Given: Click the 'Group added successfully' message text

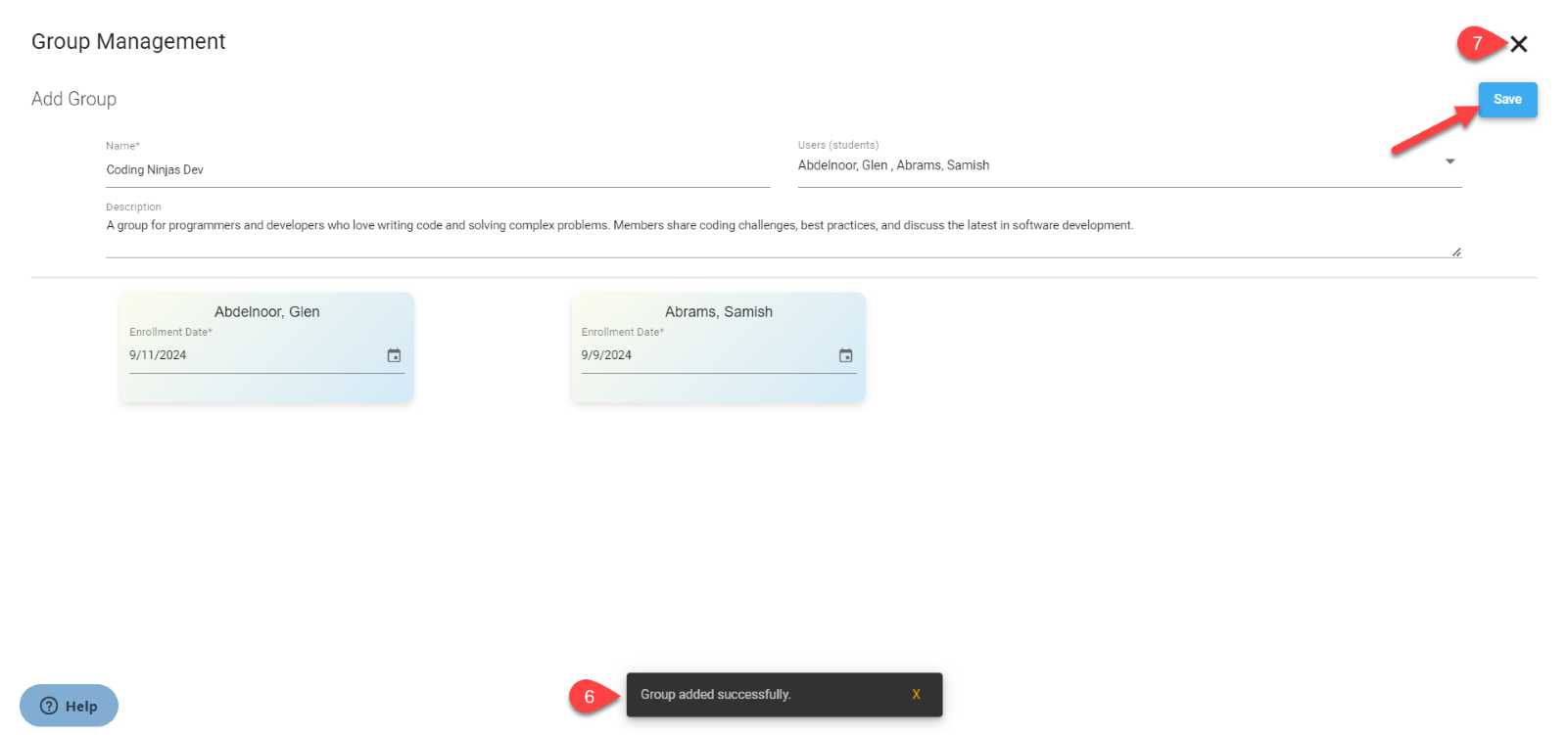Looking at the screenshot, I should [715, 695].
